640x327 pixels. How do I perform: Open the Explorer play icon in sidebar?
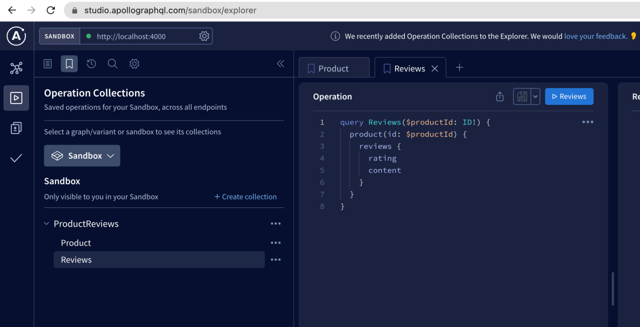tap(16, 98)
